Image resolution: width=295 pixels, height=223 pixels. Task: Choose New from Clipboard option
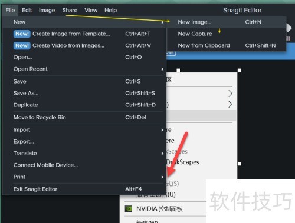pos(226,45)
